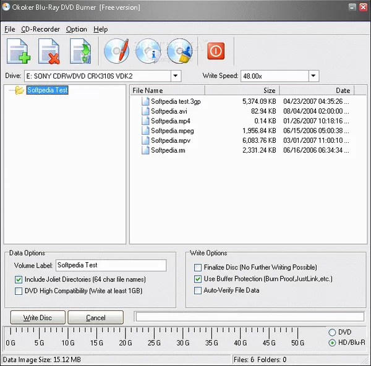This screenshot has width=371, height=366.
Task: Click the Write Speed box showing 48.00x
Action: tap(280, 76)
